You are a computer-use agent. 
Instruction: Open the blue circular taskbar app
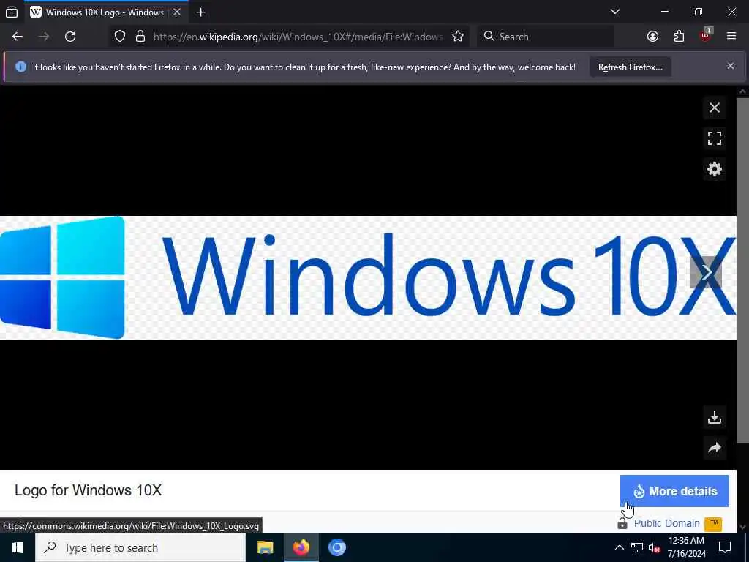pyautogui.click(x=336, y=547)
